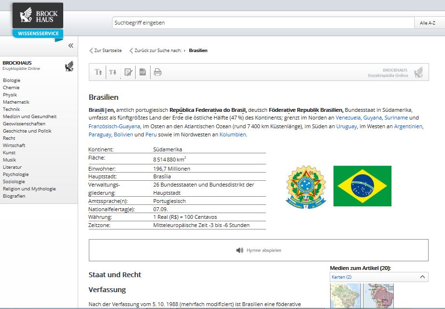Export article as PDF
Image resolution: width=445 pixels, height=309 pixels.
pyautogui.click(x=142, y=72)
